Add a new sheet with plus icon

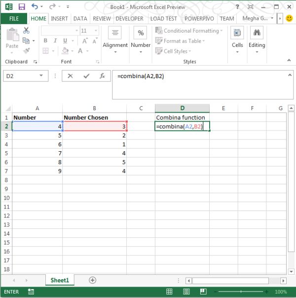coord(92,280)
